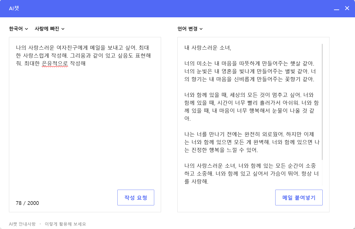The height and width of the screenshot is (229, 355).
Task: Click the chevron beside 언어 변경
Action: click(201, 29)
